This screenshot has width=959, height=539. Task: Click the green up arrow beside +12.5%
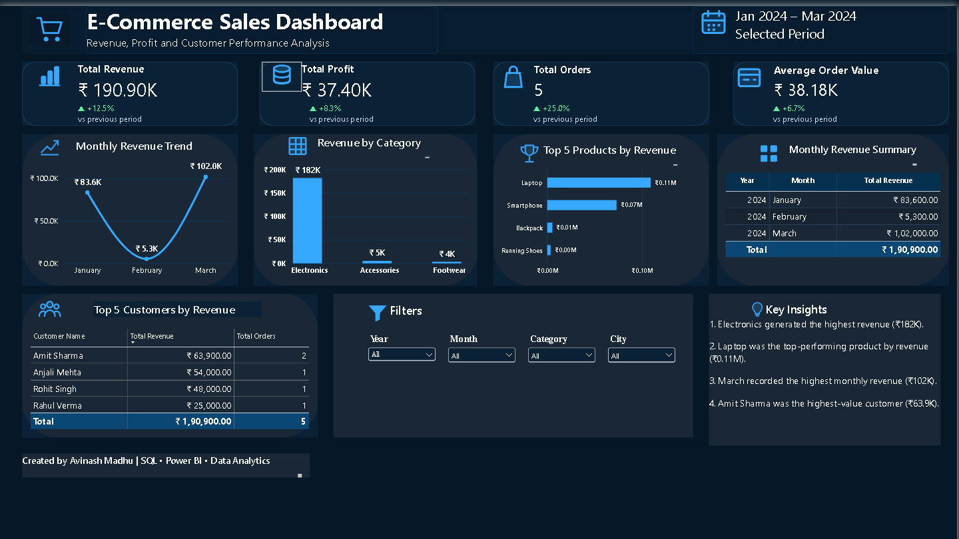coord(81,108)
